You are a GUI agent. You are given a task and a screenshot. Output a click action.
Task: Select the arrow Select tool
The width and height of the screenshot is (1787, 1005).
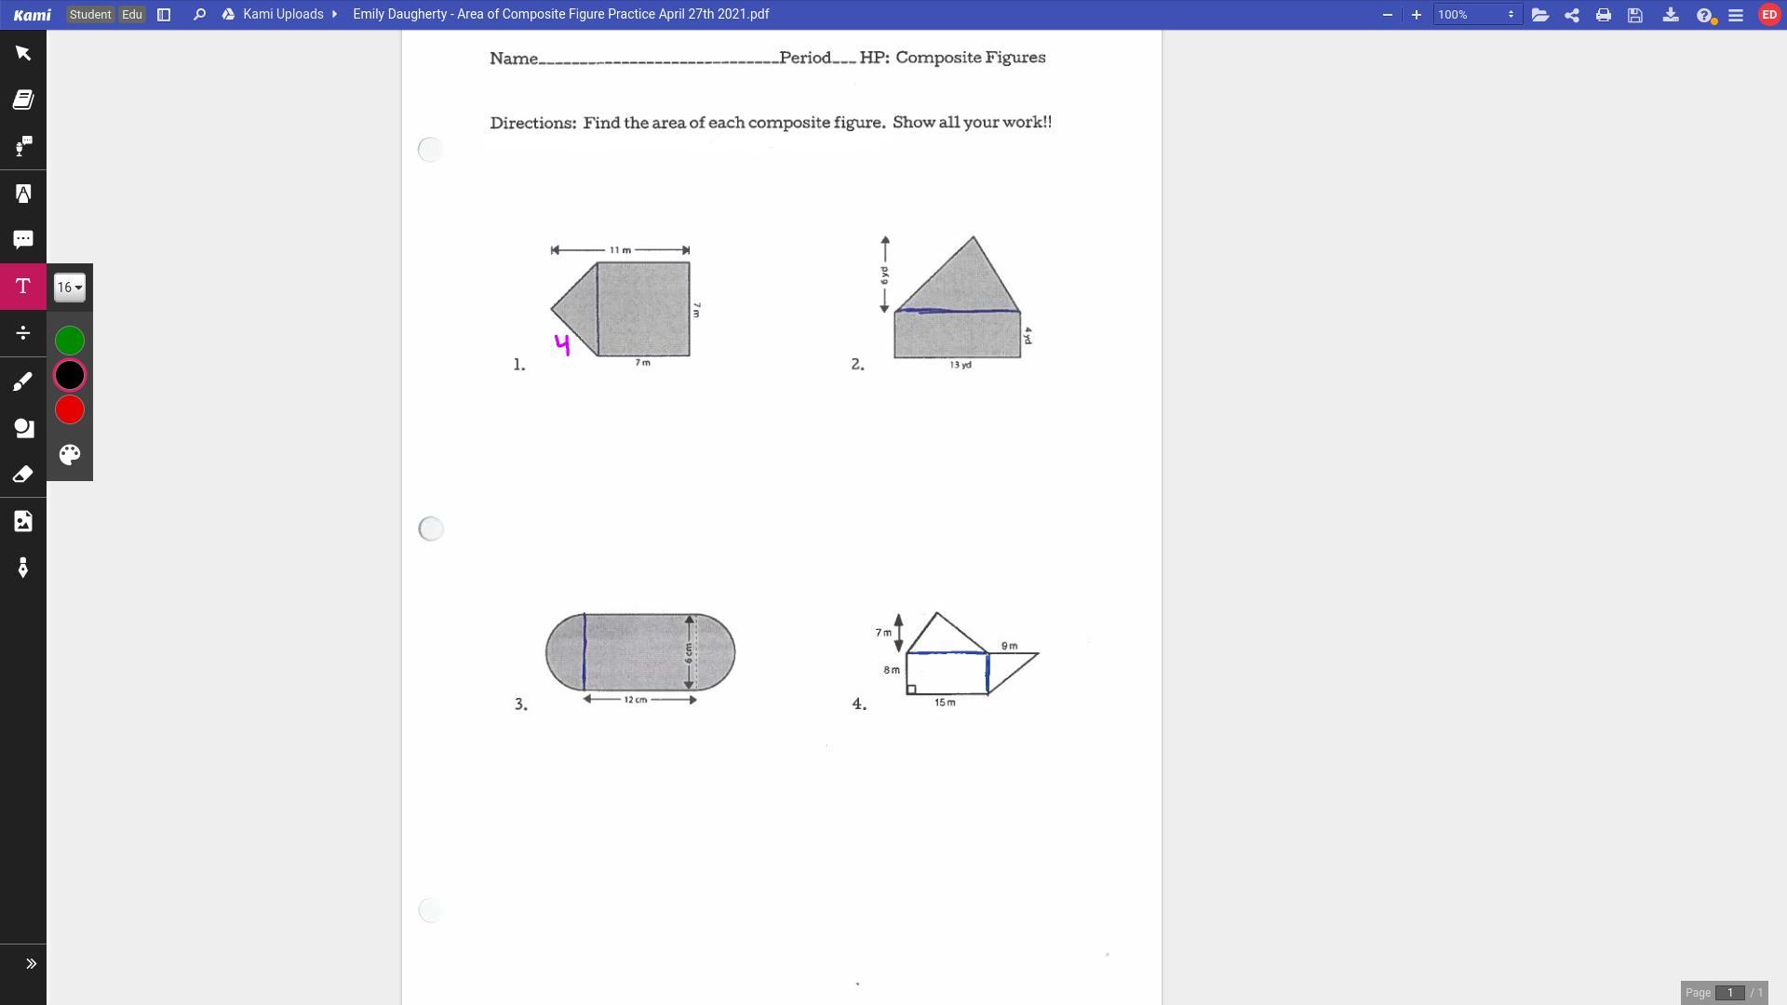pyautogui.click(x=23, y=53)
